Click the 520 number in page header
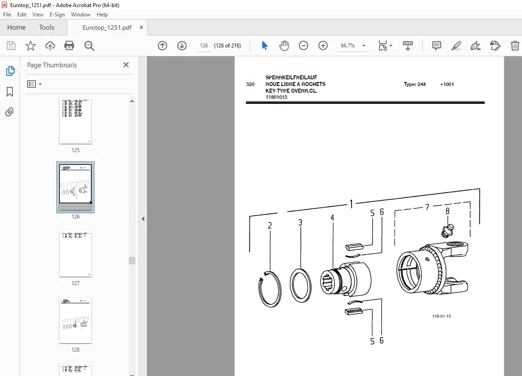The width and height of the screenshot is (522, 376). point(250,84)
